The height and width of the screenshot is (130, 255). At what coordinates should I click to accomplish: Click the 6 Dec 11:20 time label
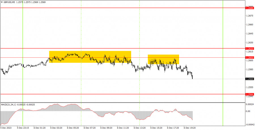tap(123, 128)
